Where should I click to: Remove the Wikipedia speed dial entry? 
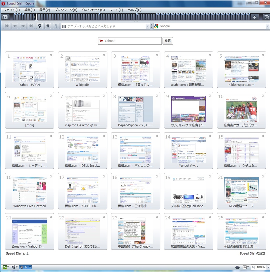click(x=104, y=55)
